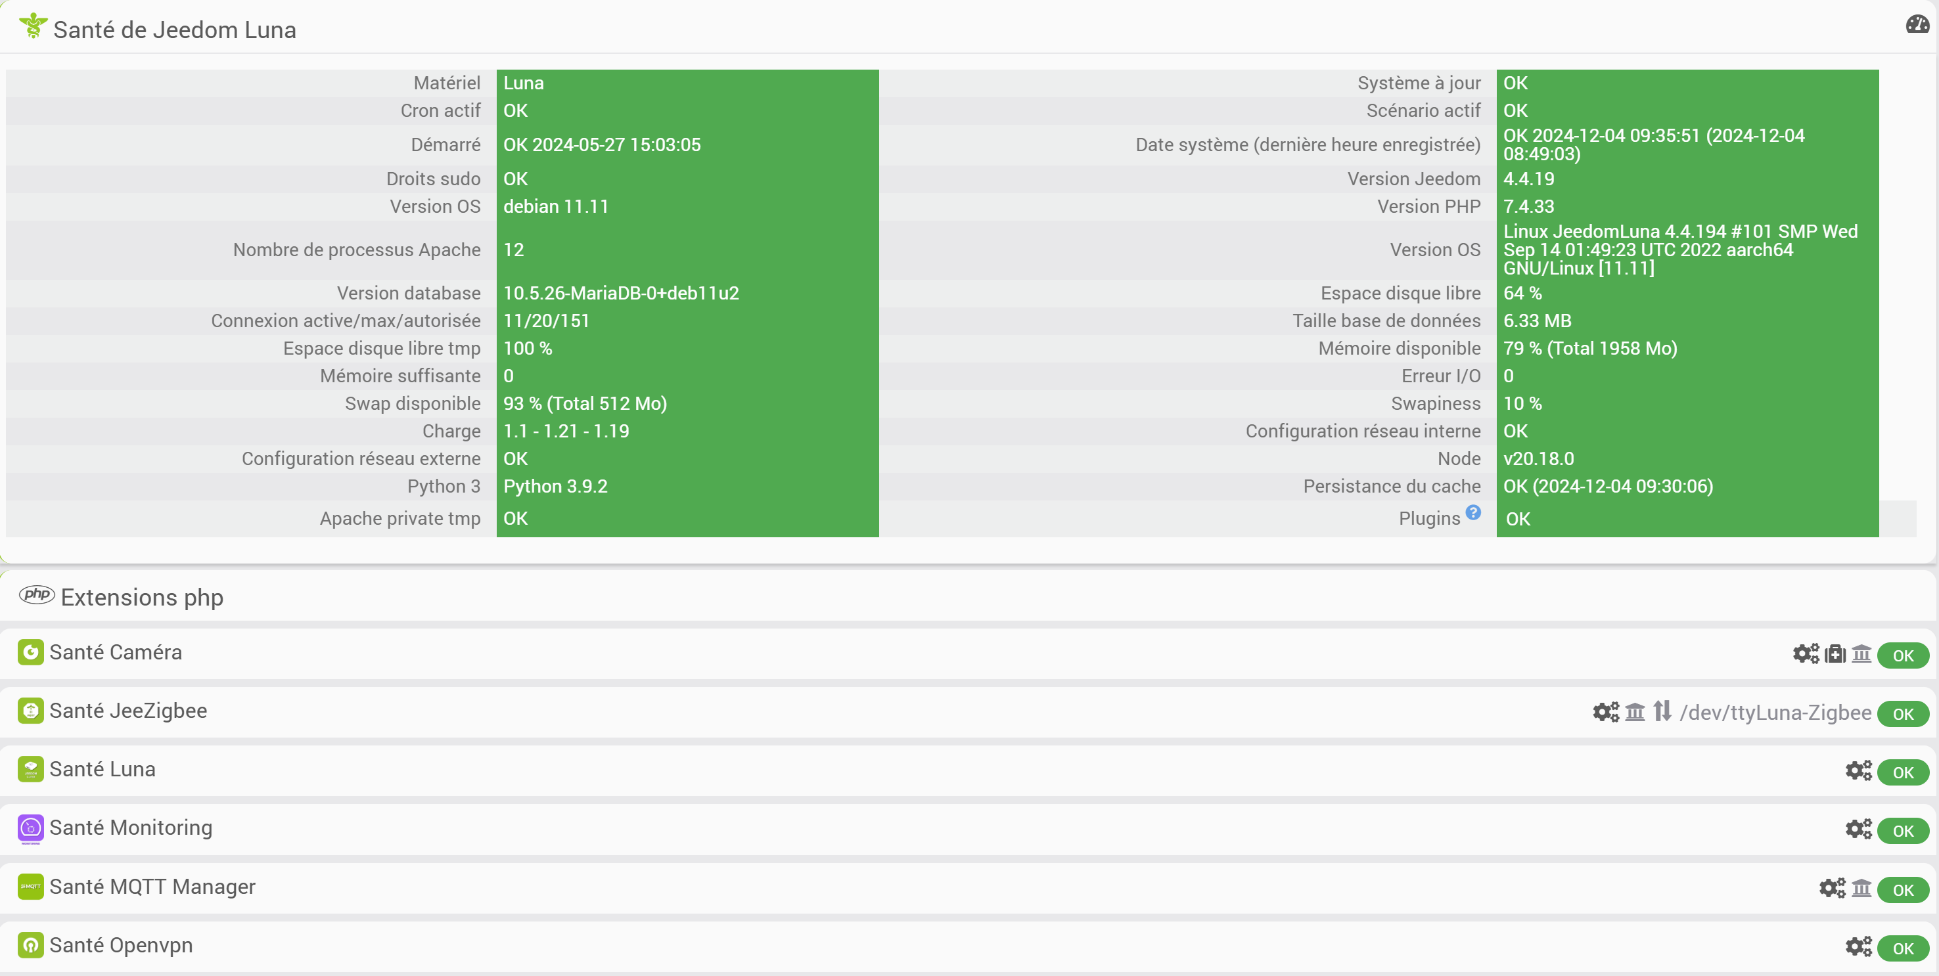1939x976 pixels.
Task: Open Monitoring plugin configuration gears icon
Action: [x=1858, y=830]
